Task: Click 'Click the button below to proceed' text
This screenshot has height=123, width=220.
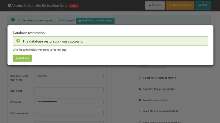Action: (40, 50)
